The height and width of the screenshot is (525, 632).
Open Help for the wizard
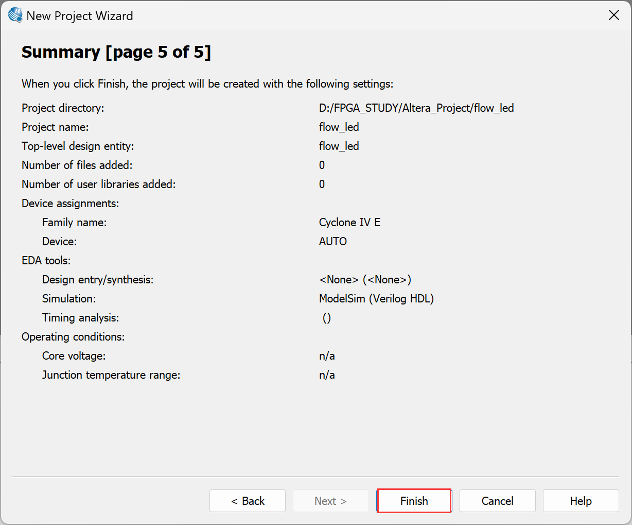pyautogui.click(x=581, y=501)
